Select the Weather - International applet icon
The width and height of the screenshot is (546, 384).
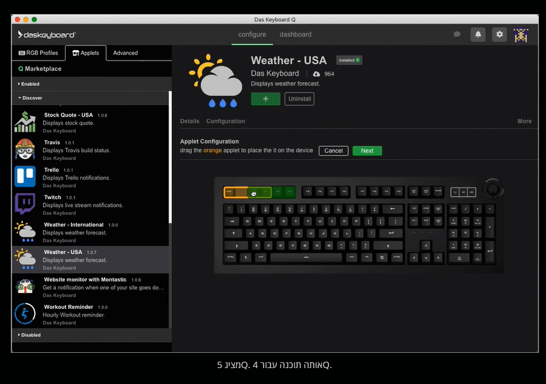(25, 231)
